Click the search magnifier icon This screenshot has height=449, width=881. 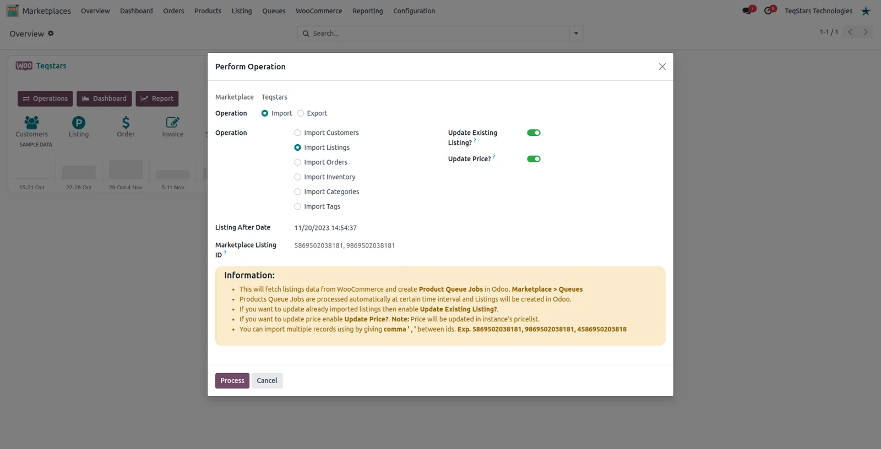(306, 34)
